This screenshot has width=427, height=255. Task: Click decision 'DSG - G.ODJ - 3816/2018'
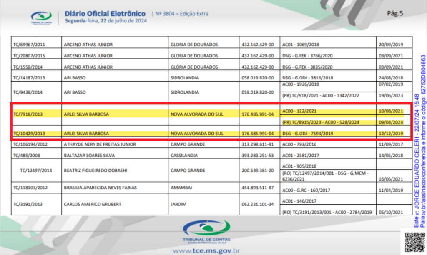tap(308, 78)
